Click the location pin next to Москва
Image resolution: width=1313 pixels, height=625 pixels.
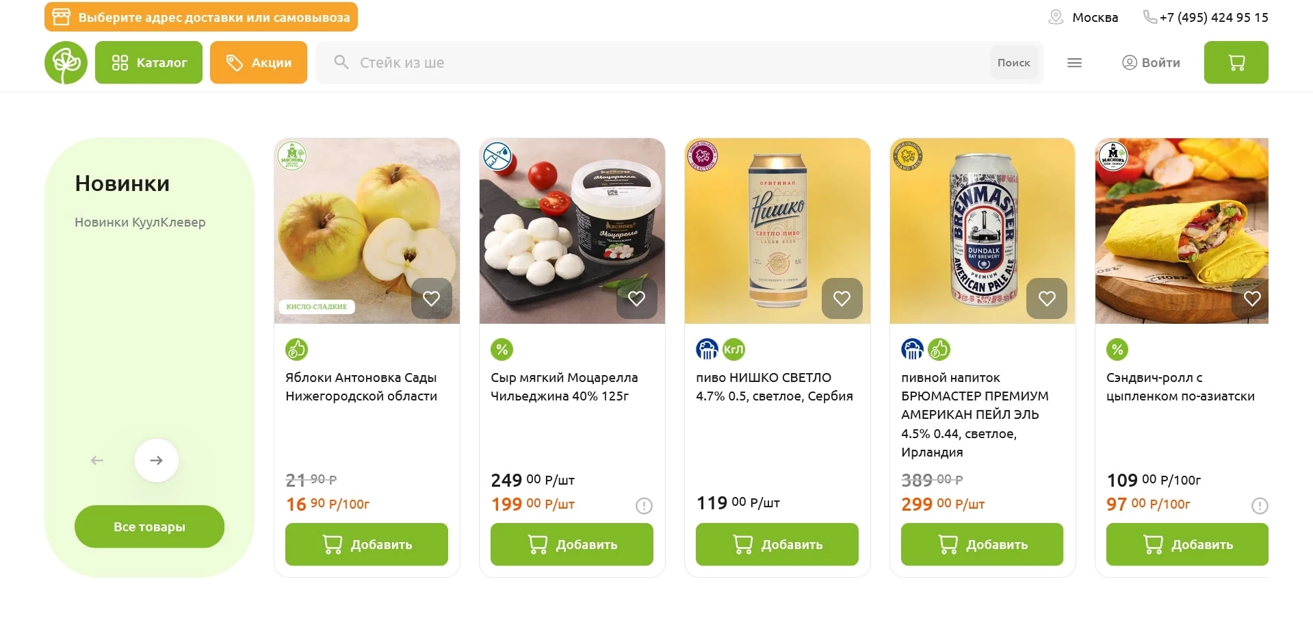[x=1056, y=17]
